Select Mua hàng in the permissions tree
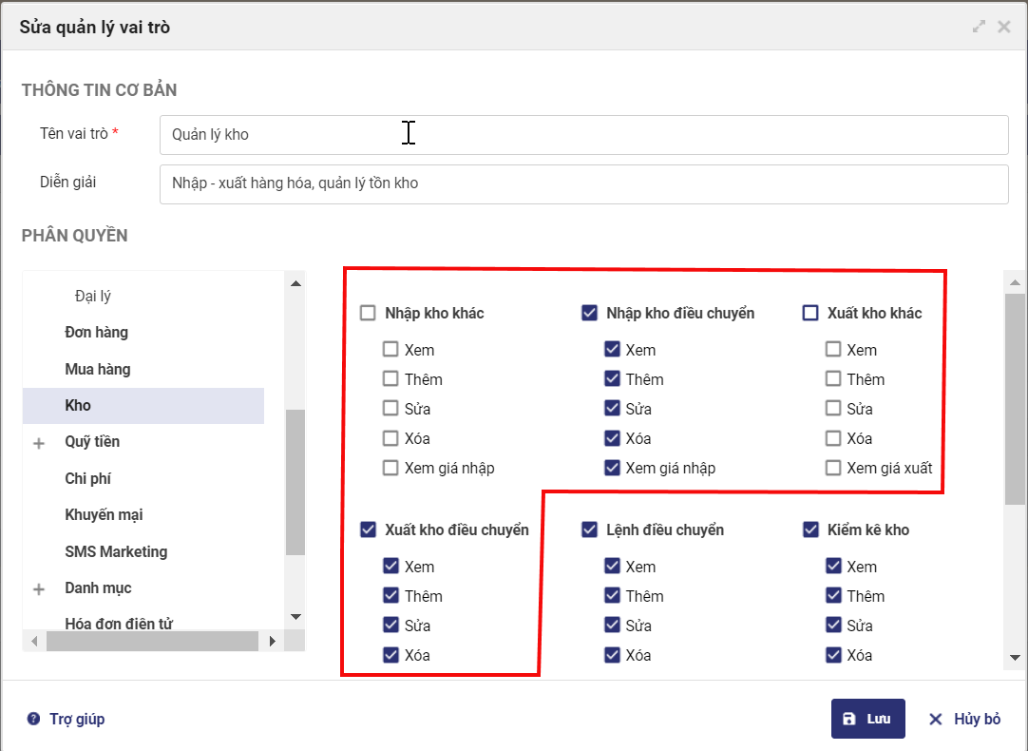The image size is (1028, 751). [x=98, y=369]
